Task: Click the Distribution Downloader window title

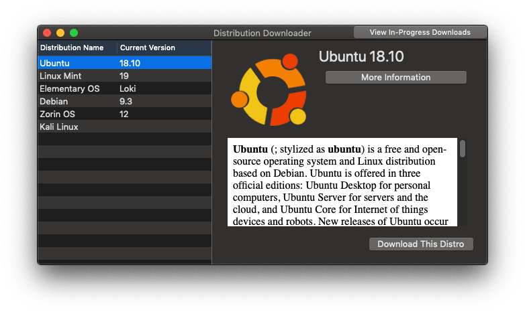Action: pyautogui.click(x=262, y=33)
